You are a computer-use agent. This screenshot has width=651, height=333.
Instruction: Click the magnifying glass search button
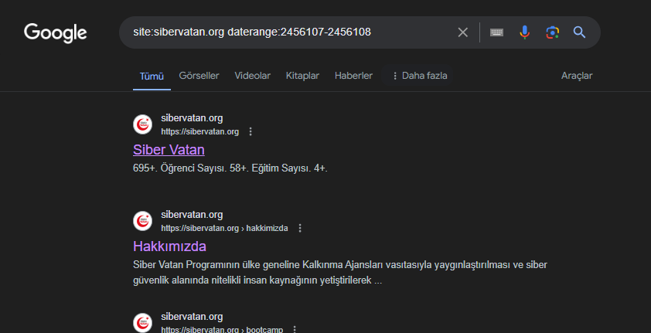[x=579, y=32]
